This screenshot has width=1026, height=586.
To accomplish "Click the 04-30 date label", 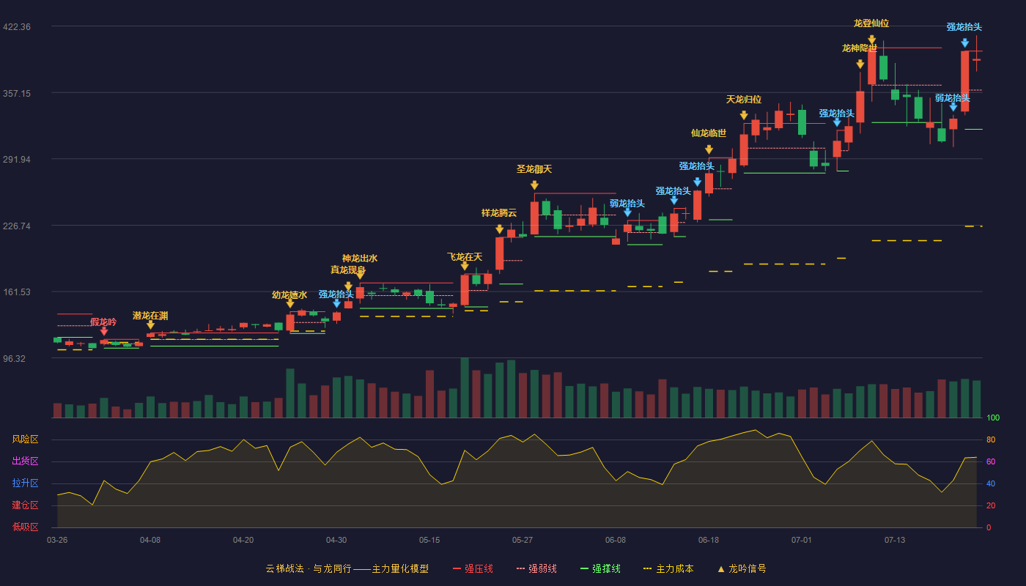I will [336, 540].
